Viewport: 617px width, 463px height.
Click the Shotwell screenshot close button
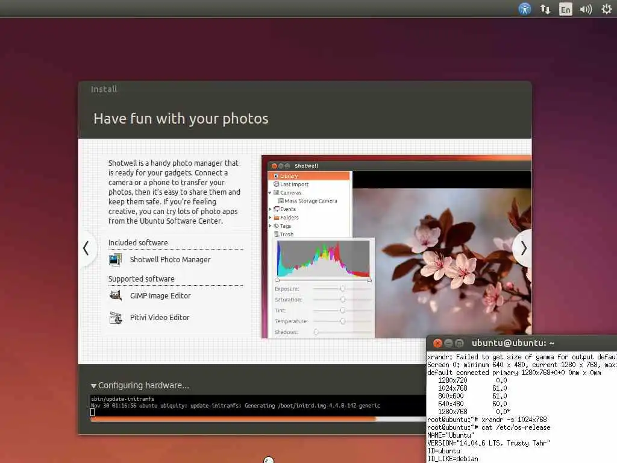[274, 166]
